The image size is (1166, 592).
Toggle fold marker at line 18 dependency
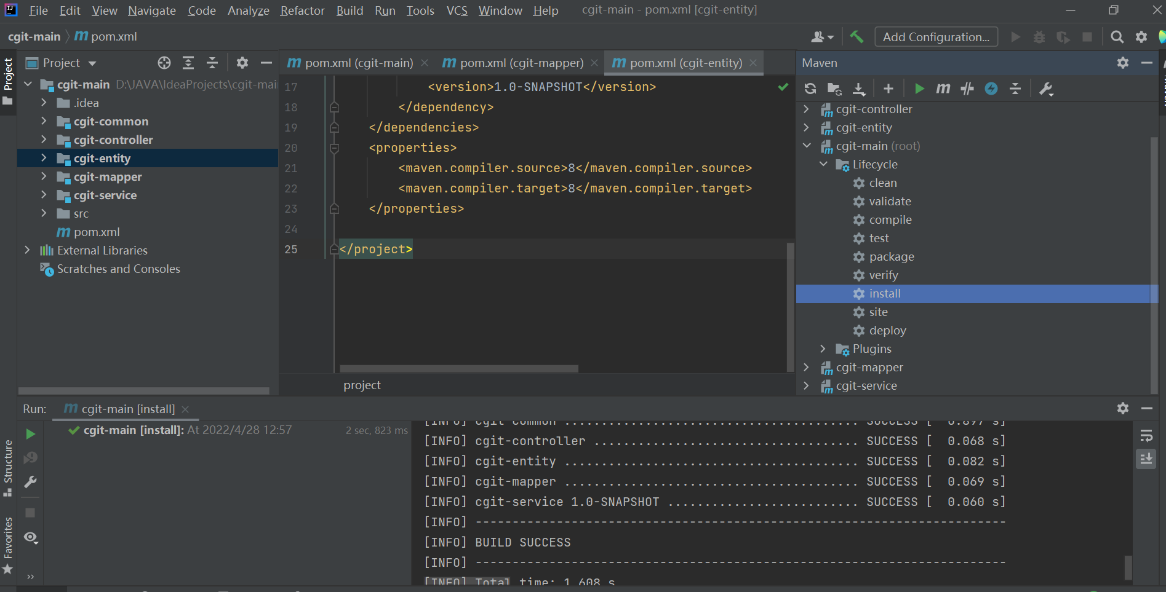(x=334, y=107)
